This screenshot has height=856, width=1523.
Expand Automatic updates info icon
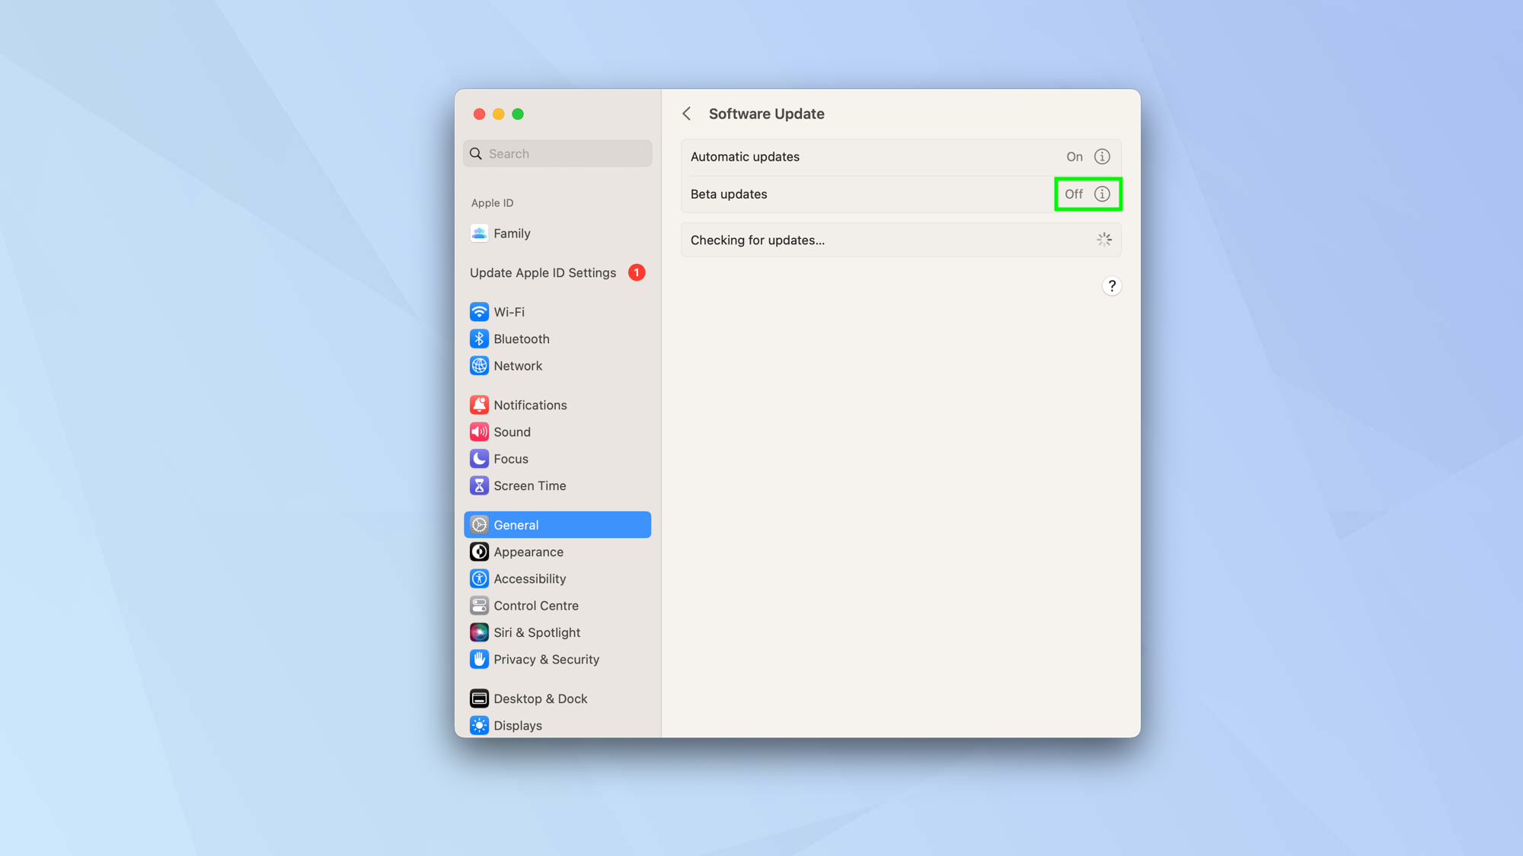click(1101, 156)
